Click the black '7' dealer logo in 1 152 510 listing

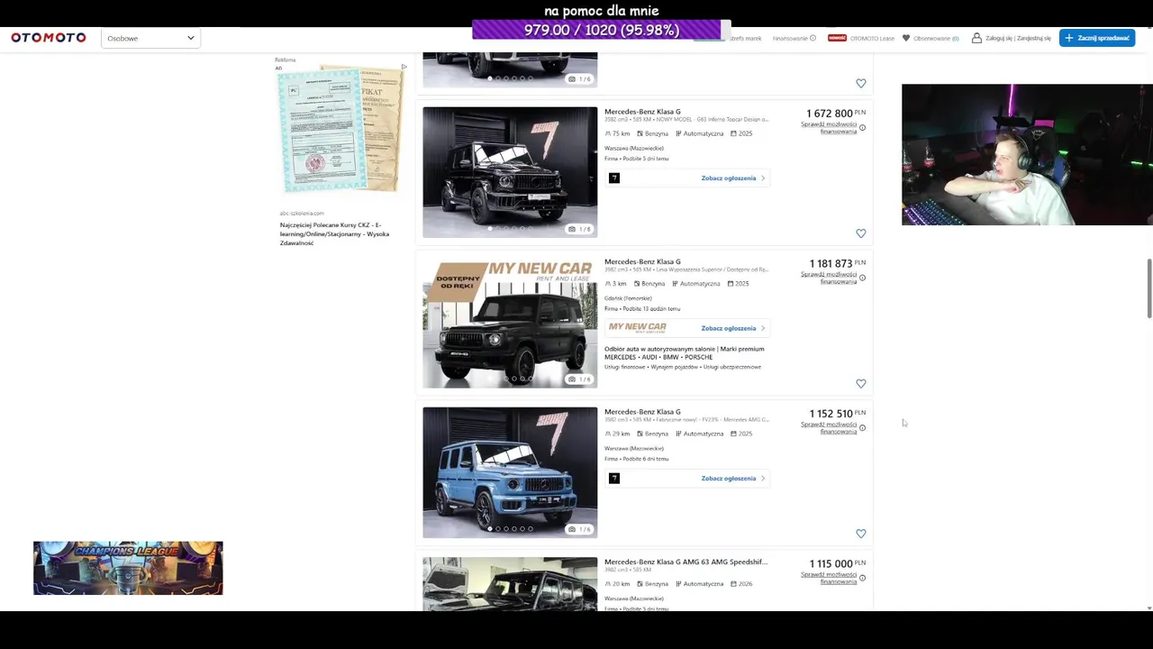pyautogui.click(x=614, y=479)
